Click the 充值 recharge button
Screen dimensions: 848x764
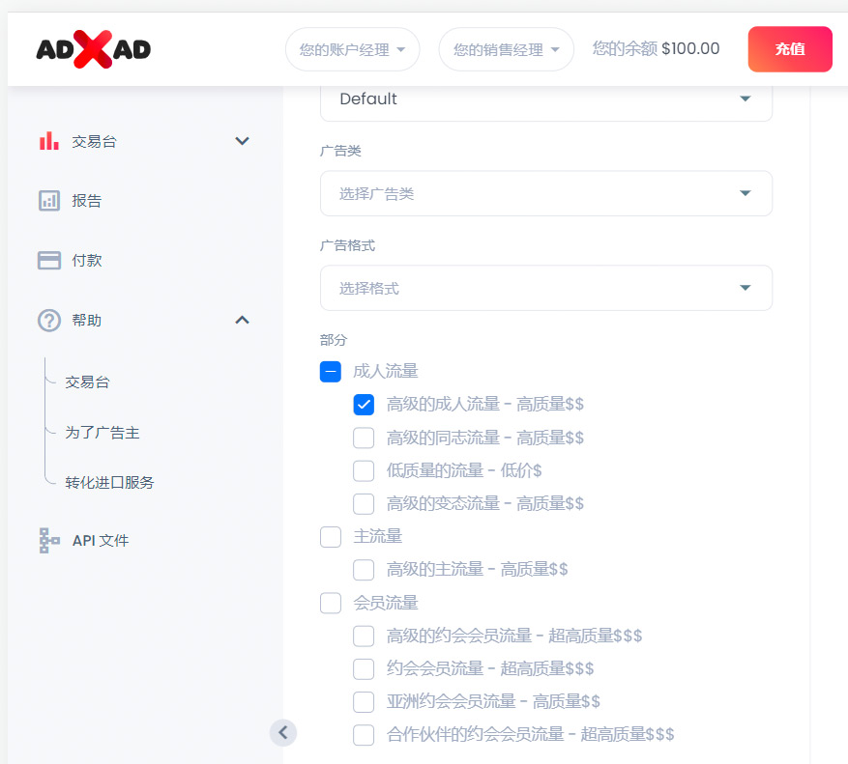click(x=789, y=49)
